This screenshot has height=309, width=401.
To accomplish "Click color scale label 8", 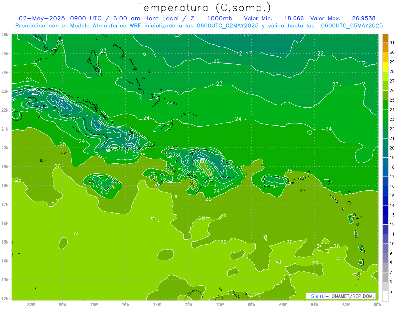I will 391,263.
